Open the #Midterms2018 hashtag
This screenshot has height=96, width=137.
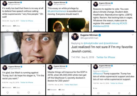pos(101,26)
